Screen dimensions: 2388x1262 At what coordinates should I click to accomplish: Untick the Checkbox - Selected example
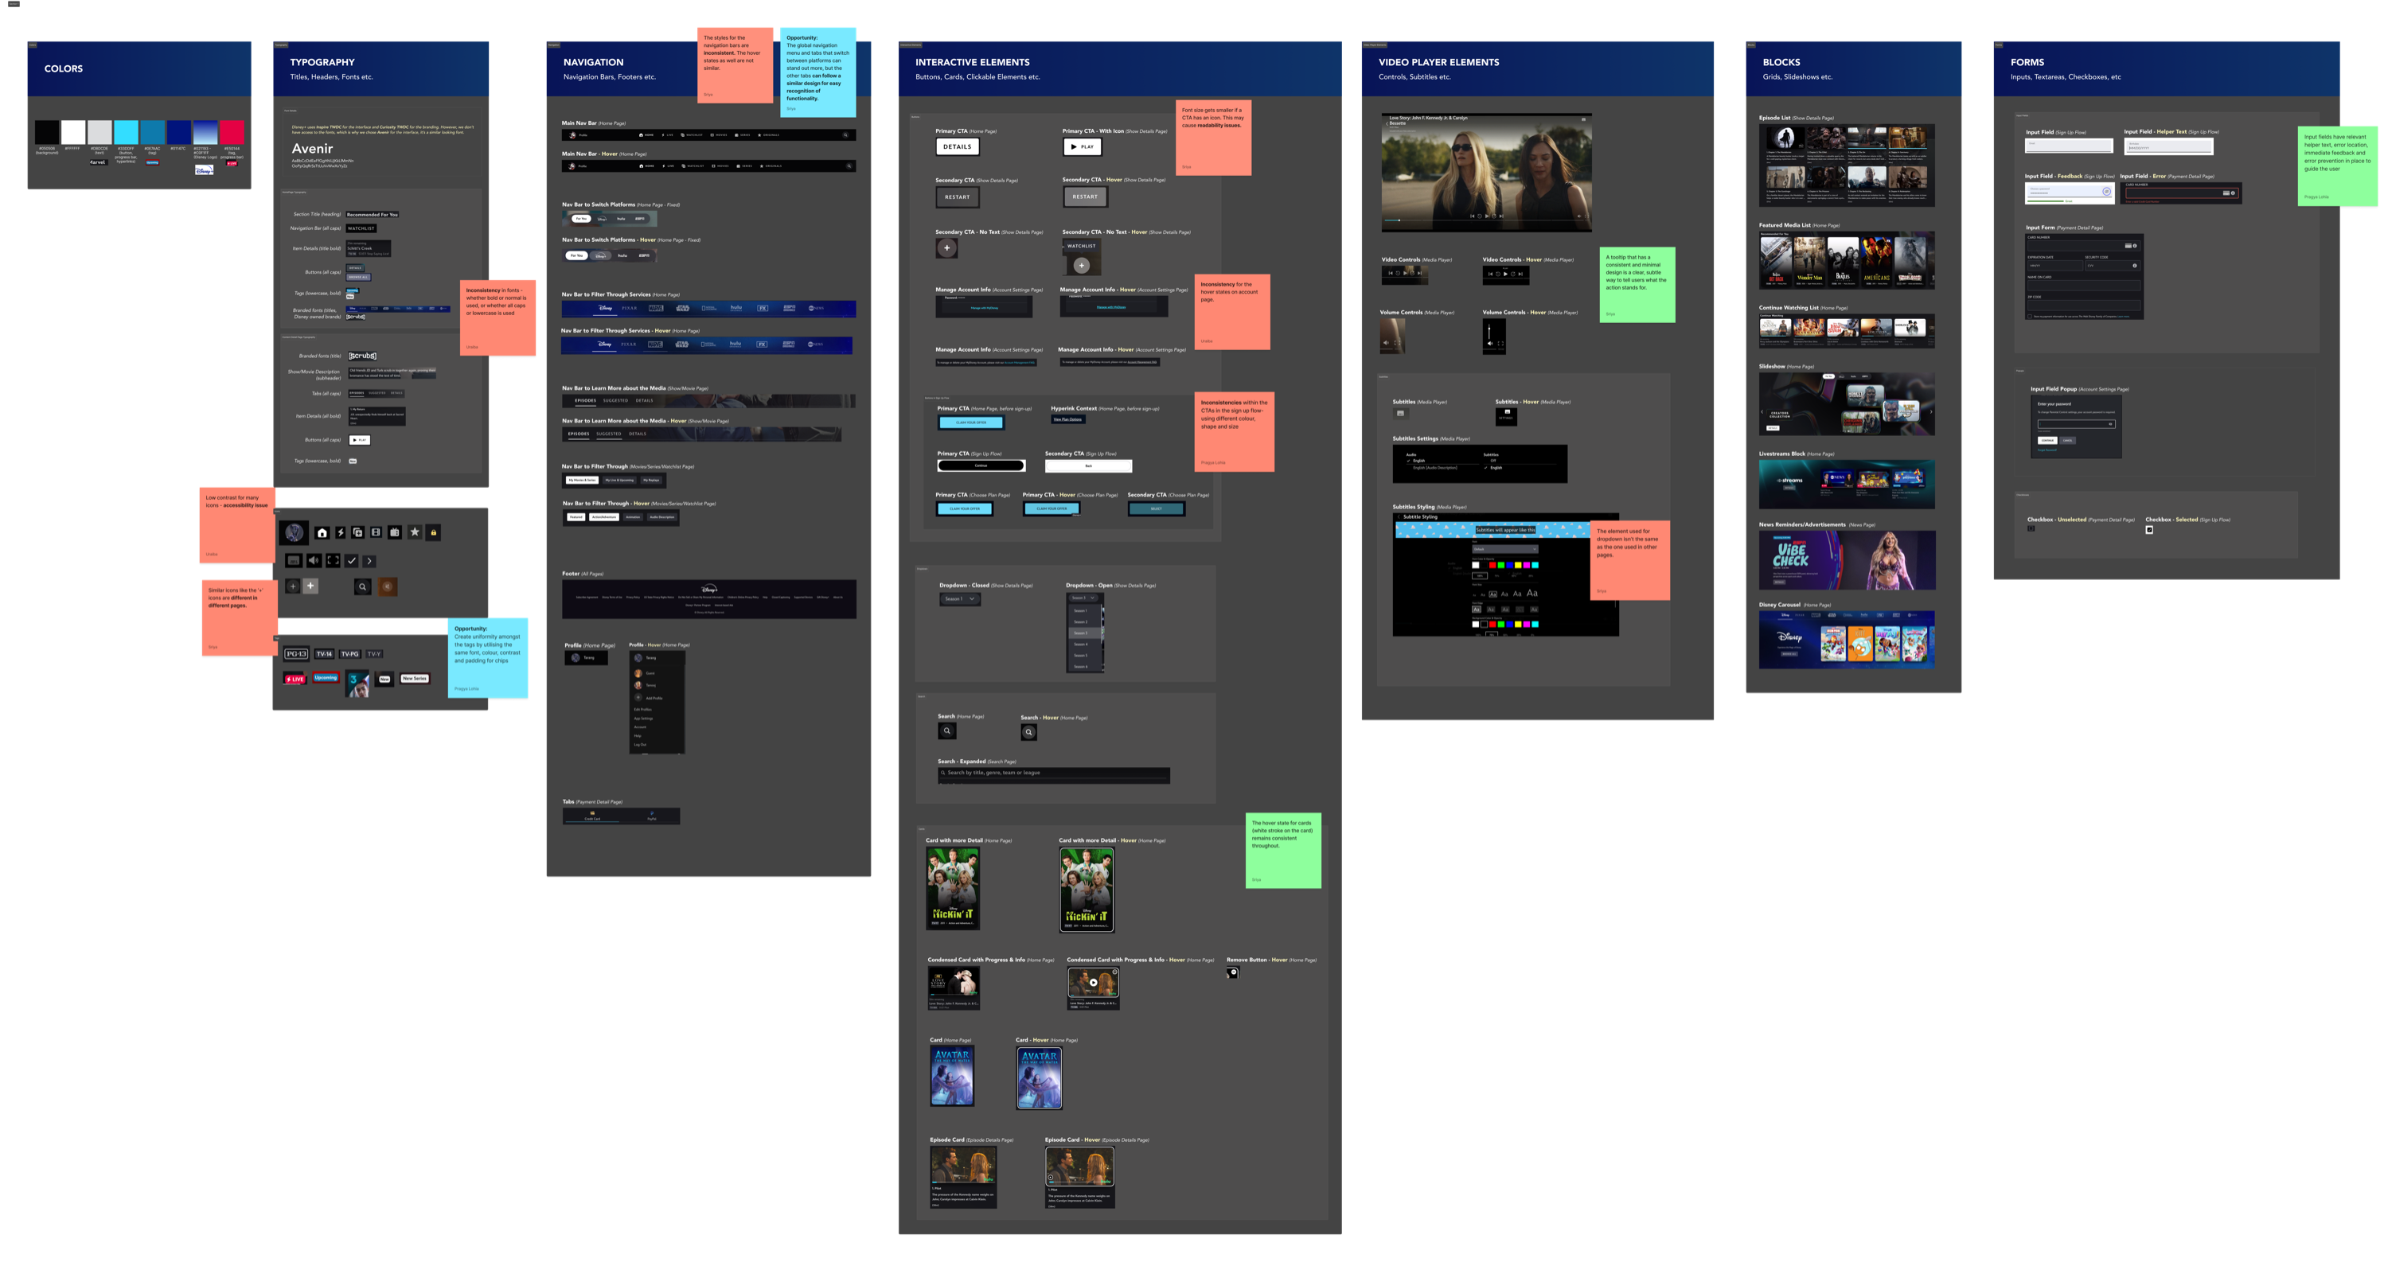coord(2149,530)
